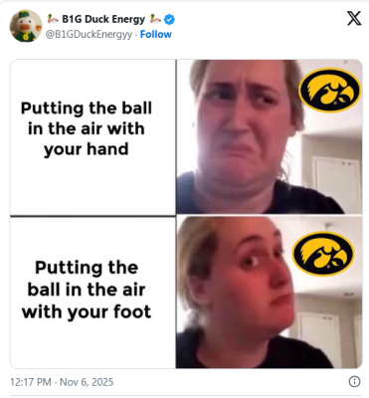Open the tweet info circle icon
This screenshot has width=369, height=398.
(354, 382)
